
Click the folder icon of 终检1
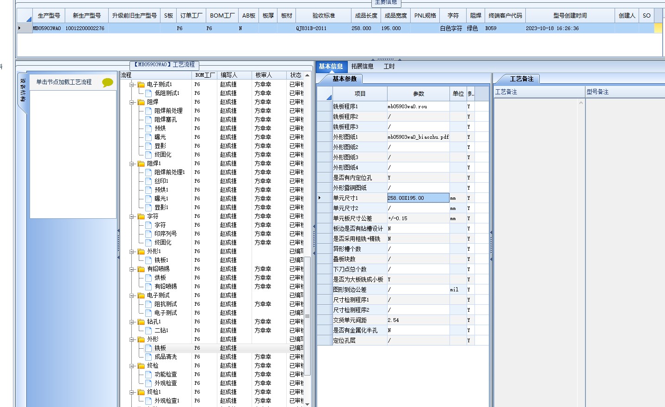[142, 392]
